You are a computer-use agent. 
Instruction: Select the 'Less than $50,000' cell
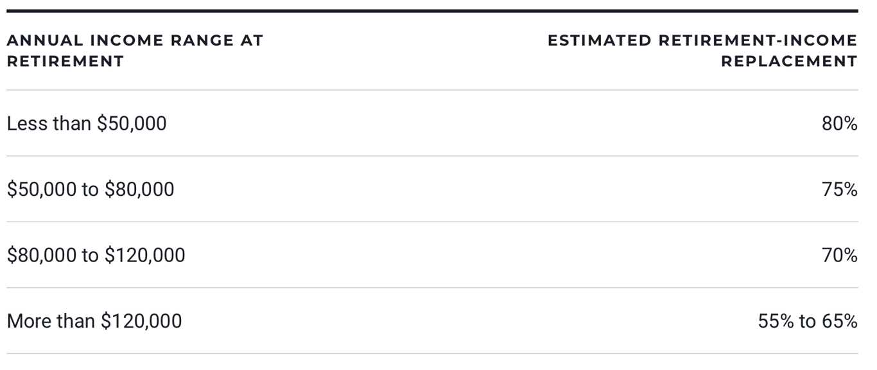87,123
